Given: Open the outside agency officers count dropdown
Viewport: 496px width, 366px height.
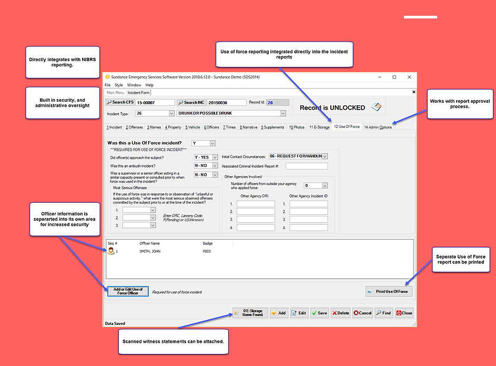Looking at the screenshot, I should tap(325, 185).
